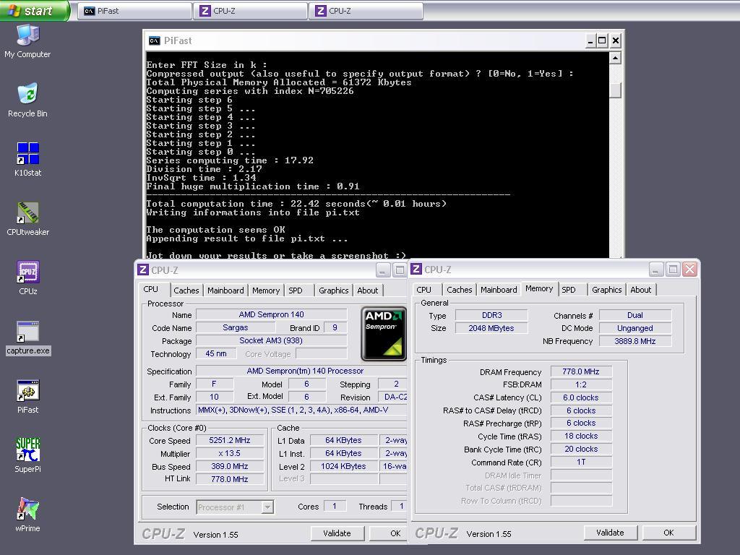This screenshot has width=740, height=555.
Task: Close the PiFast console window
Action: pos(616,41)
